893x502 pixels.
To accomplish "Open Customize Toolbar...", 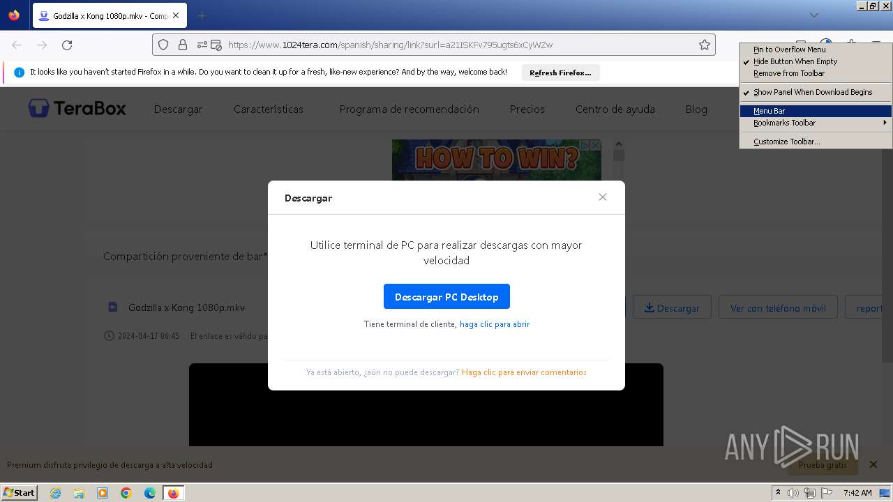I will 816,142.
